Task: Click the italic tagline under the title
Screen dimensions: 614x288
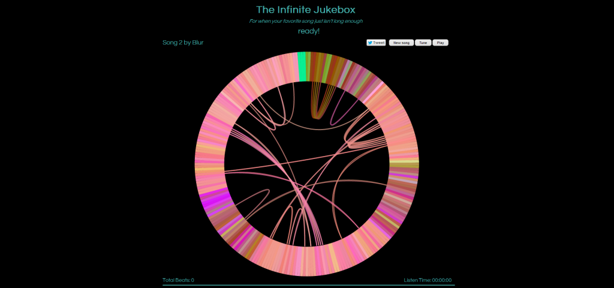Action: point(306,21)
